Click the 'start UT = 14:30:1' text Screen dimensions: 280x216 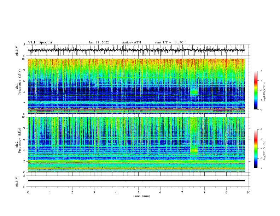click(171, 42)
